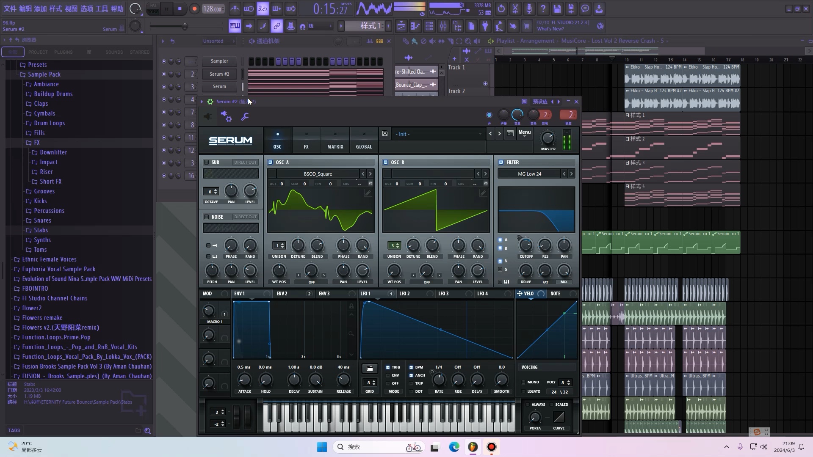Enable the NOISE oscillator checkbox
Viewport: 813px width, 457px height.
point(207,217)
